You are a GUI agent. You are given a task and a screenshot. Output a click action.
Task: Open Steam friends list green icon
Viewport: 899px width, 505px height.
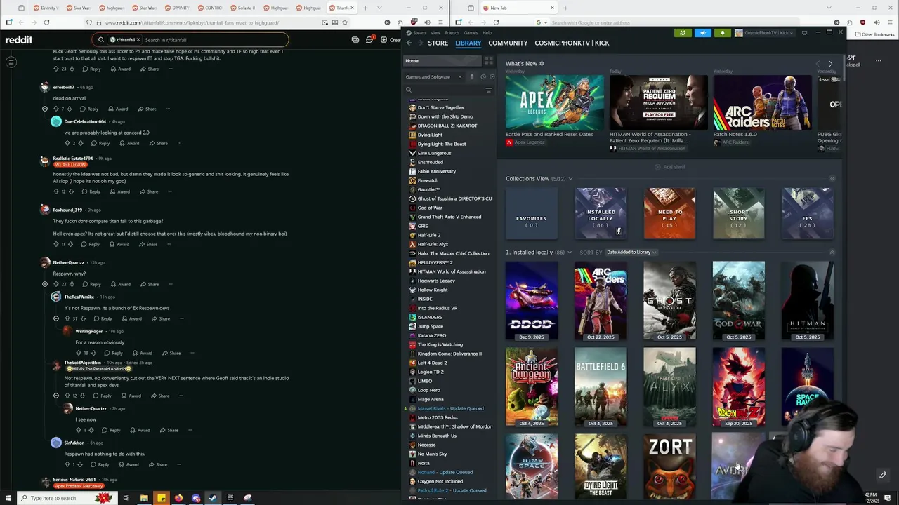click(682, 33)
